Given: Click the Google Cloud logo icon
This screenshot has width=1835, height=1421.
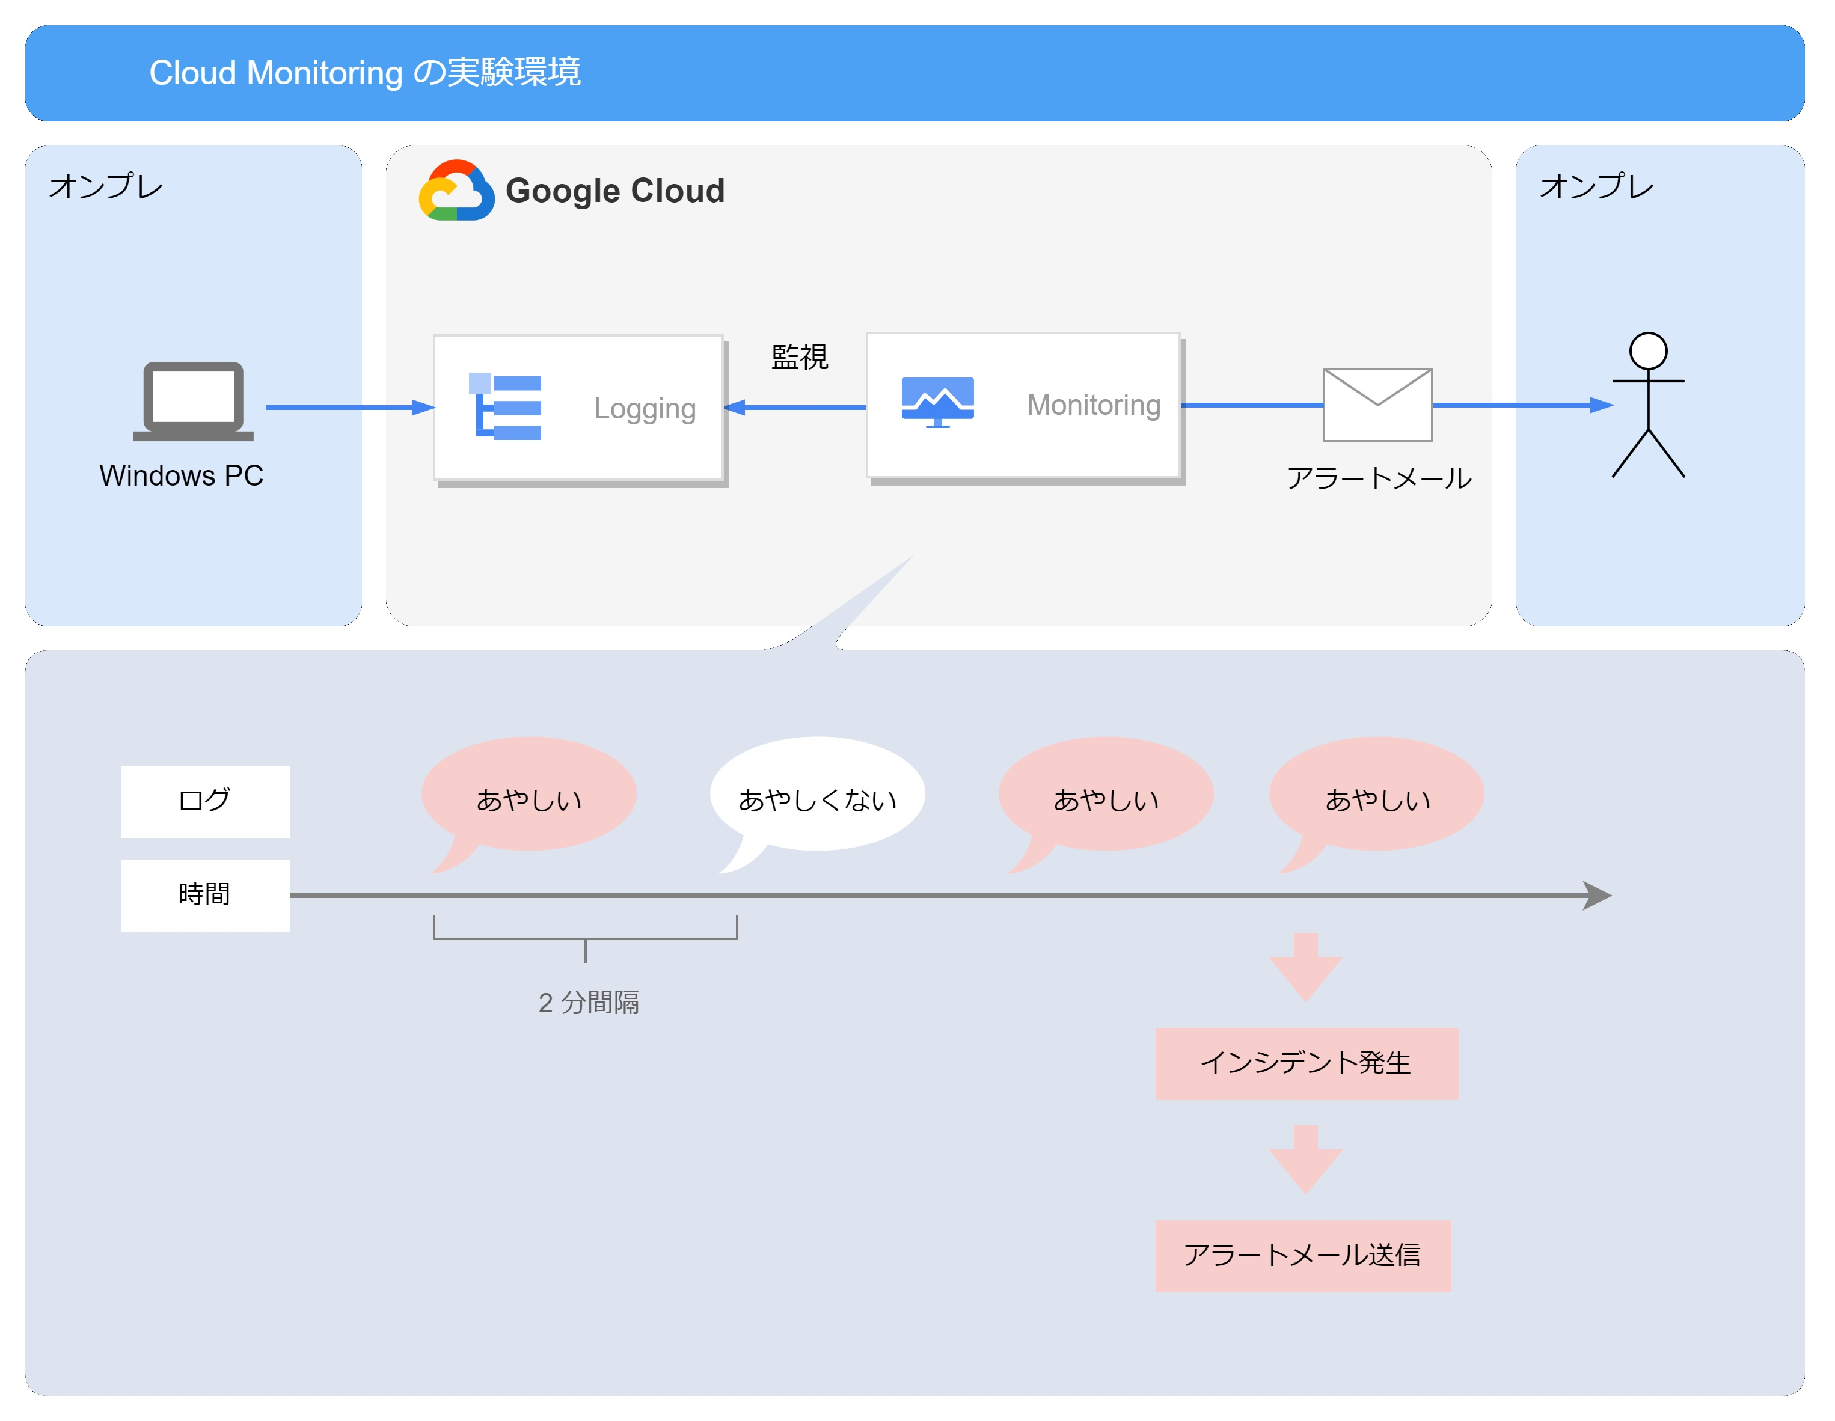Looking at the screenshot, I should point(456,191).
